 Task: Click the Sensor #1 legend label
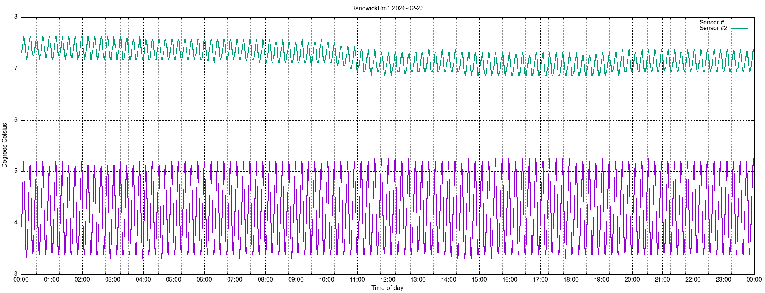(x=713, y=23)
